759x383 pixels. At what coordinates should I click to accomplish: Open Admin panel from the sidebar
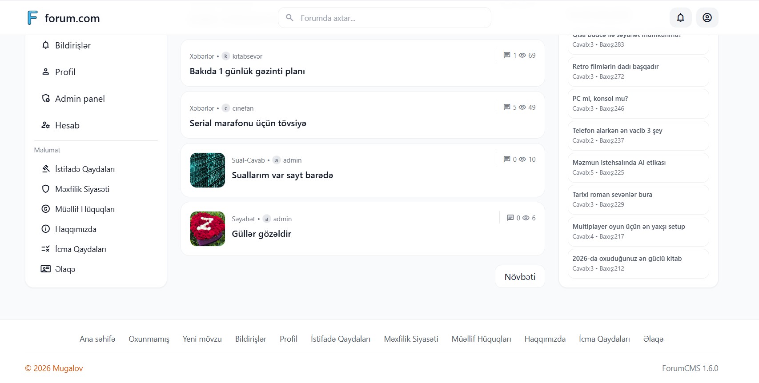(x=80, y=99)
